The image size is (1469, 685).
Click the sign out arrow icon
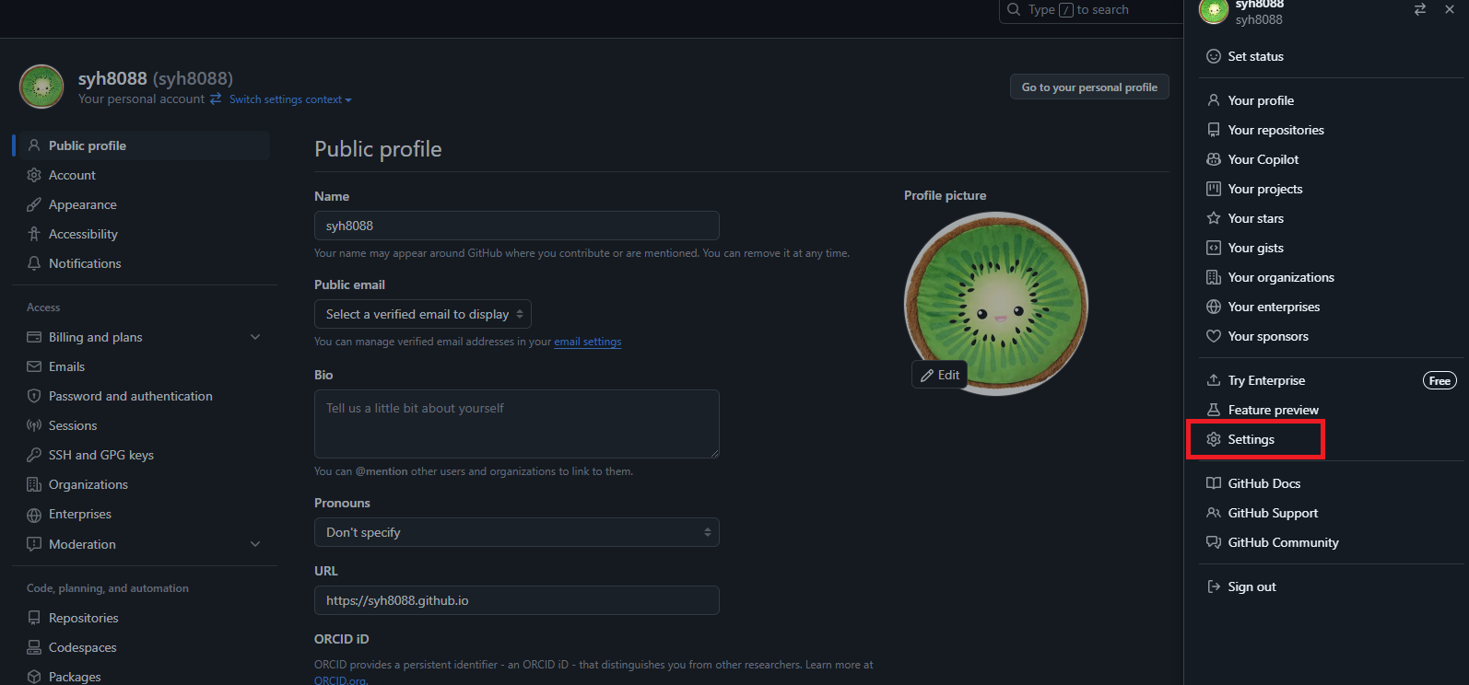[x=1214, y=586]
